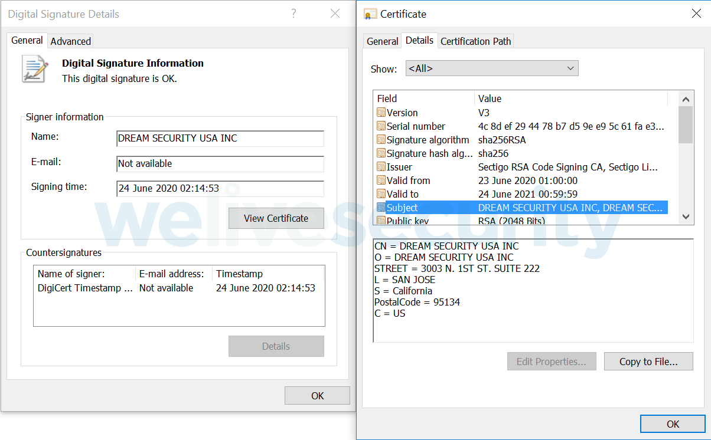Click the Copy to File button
Screen dimensions: 711x440
[648, 362]
